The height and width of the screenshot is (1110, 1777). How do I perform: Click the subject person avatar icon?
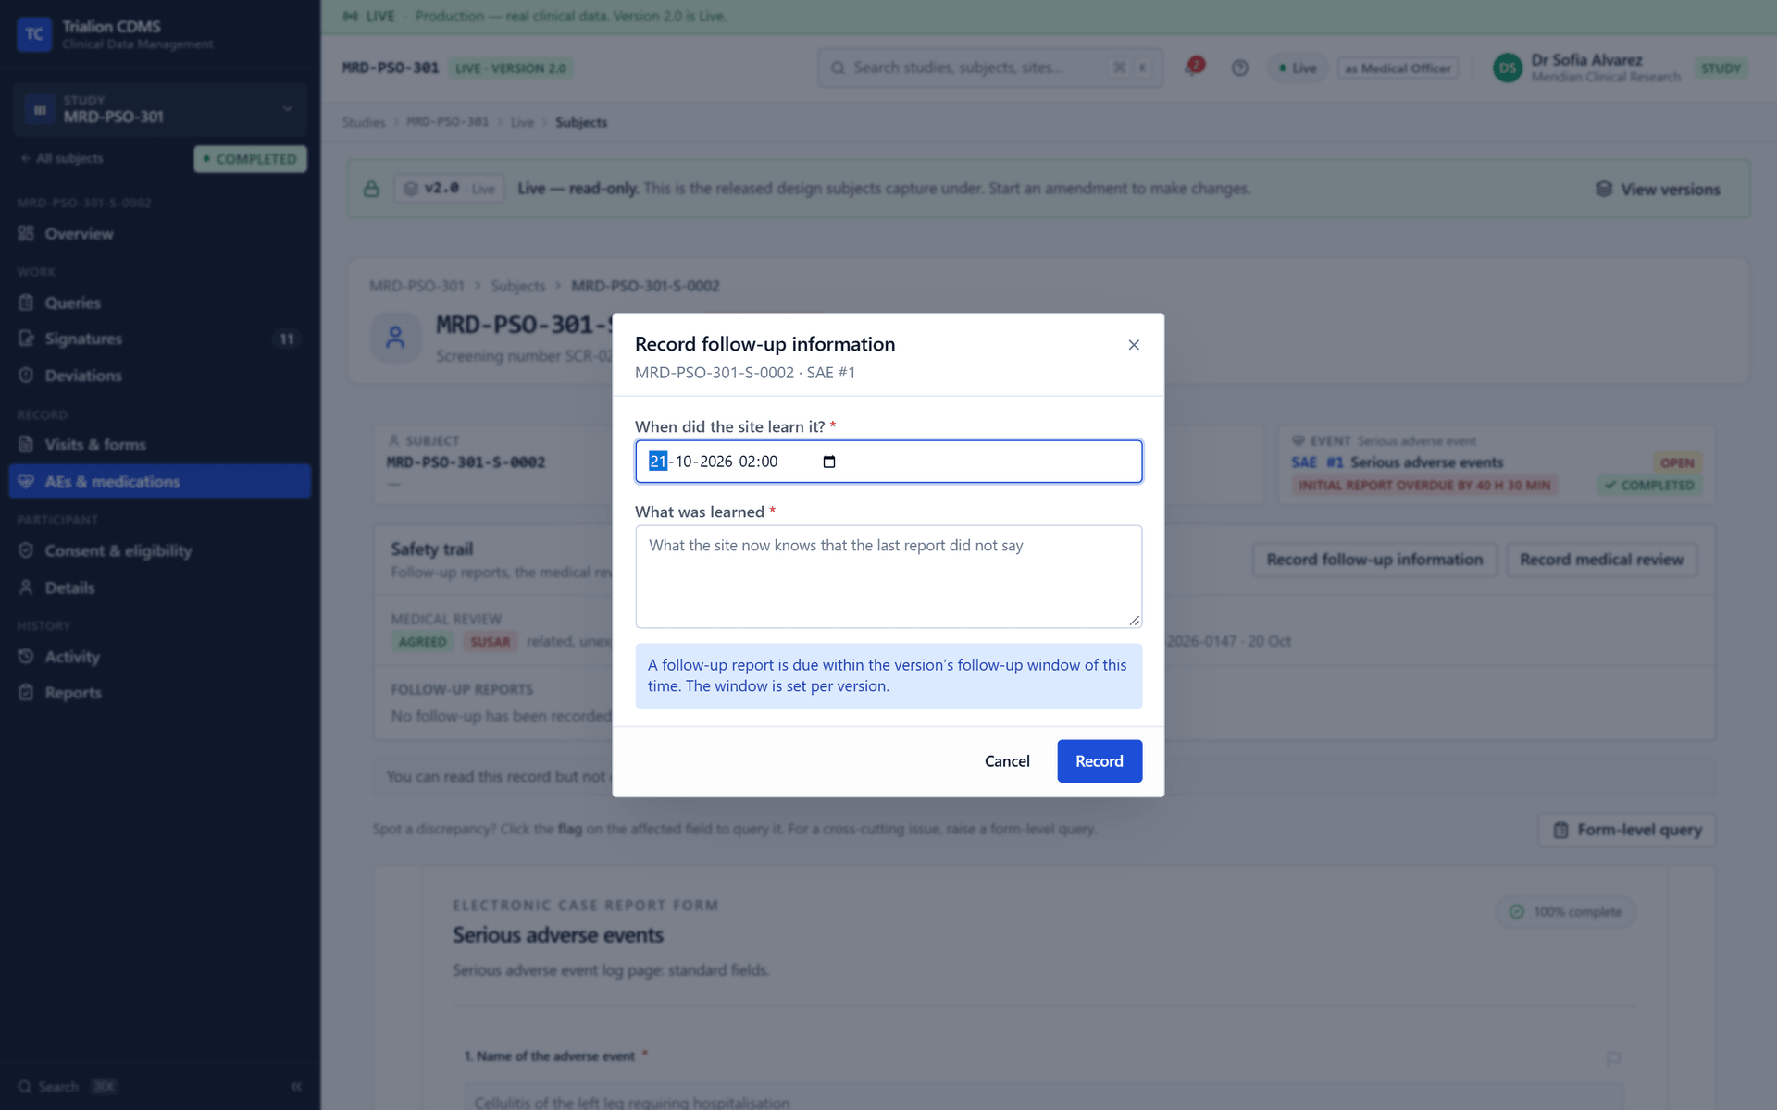(395, 338)
